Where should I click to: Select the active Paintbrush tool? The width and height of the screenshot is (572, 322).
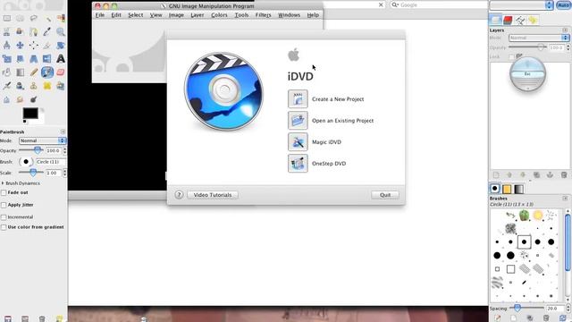(x=47, y=72)
